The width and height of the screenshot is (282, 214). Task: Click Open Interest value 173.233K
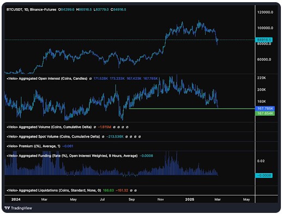[x=117, y=79]
